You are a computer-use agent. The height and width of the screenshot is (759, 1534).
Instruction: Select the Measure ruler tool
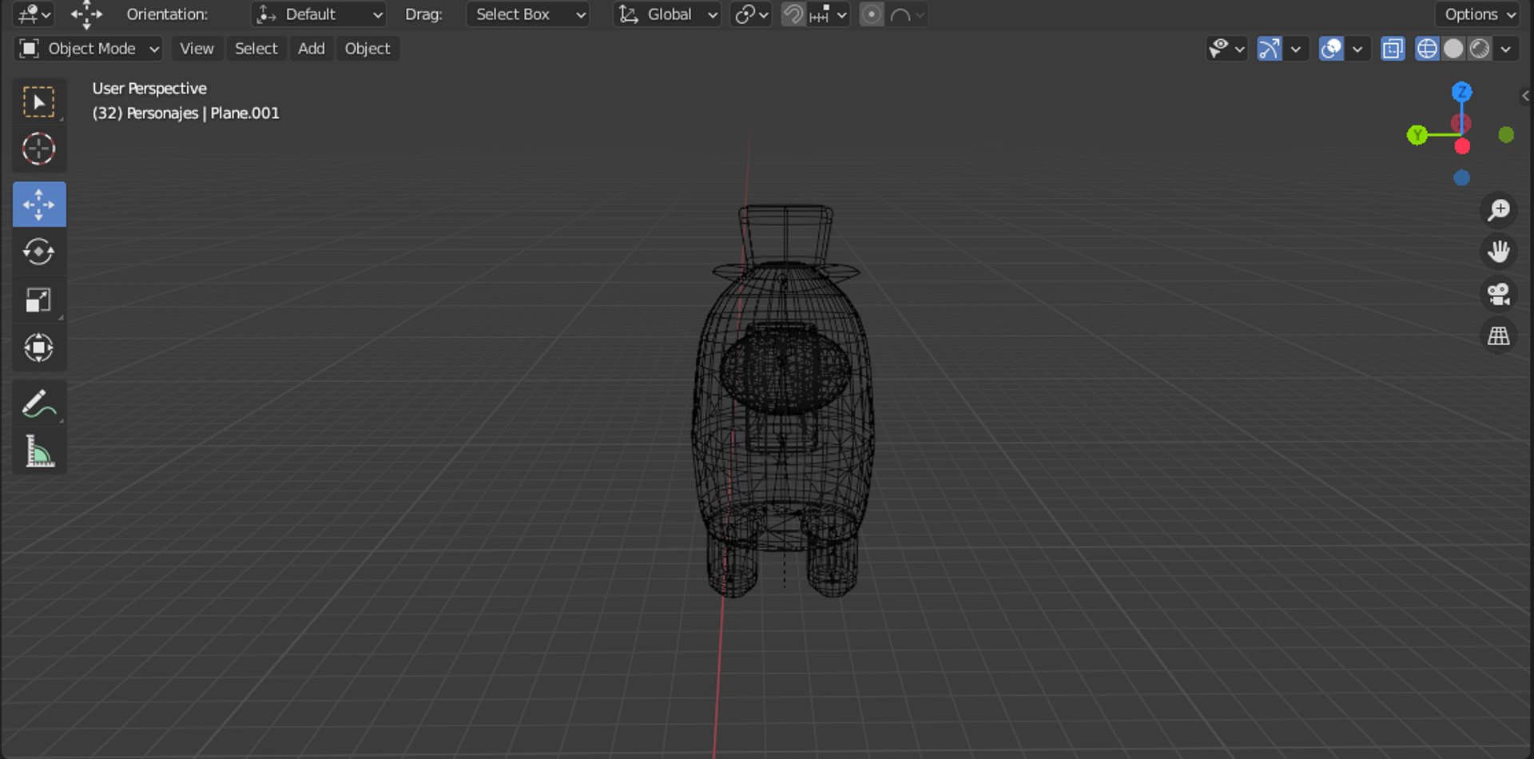pyautogui.click(x=38, y=451)
